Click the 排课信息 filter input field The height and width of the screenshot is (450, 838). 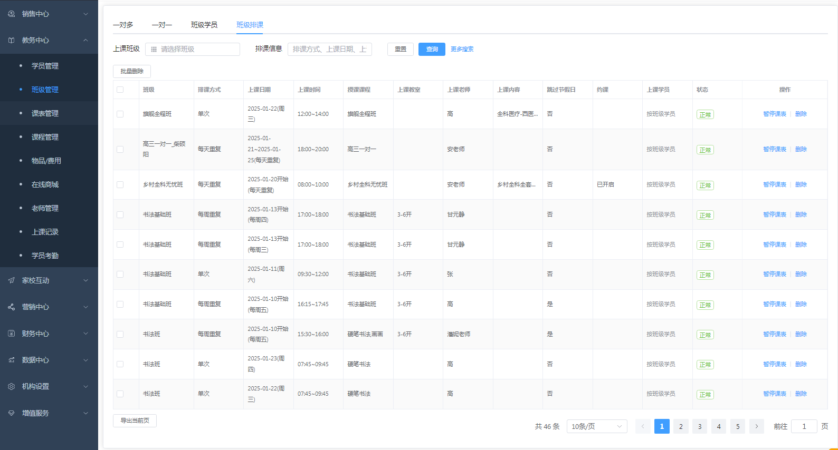click(330, 49)
